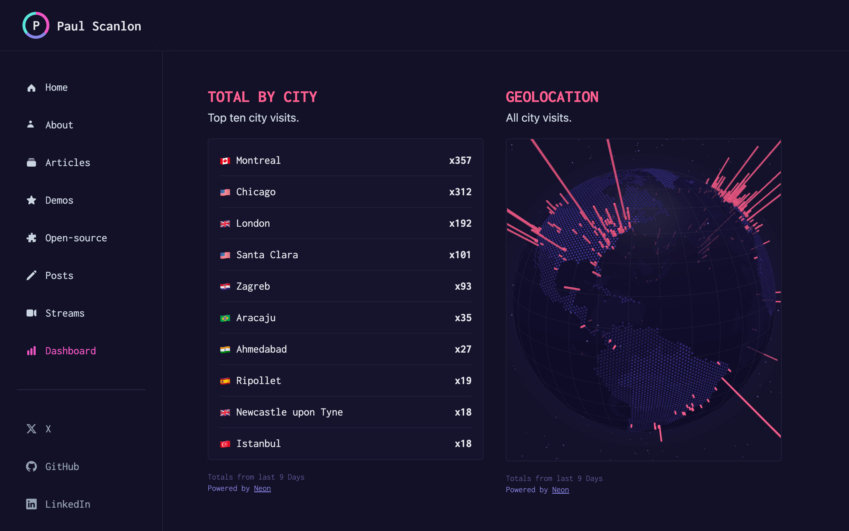Viewport: 849px width, 531px height.
Task: Click the Istanbul entry in city list
Action: pyautogui.click(x=345, y=443)
